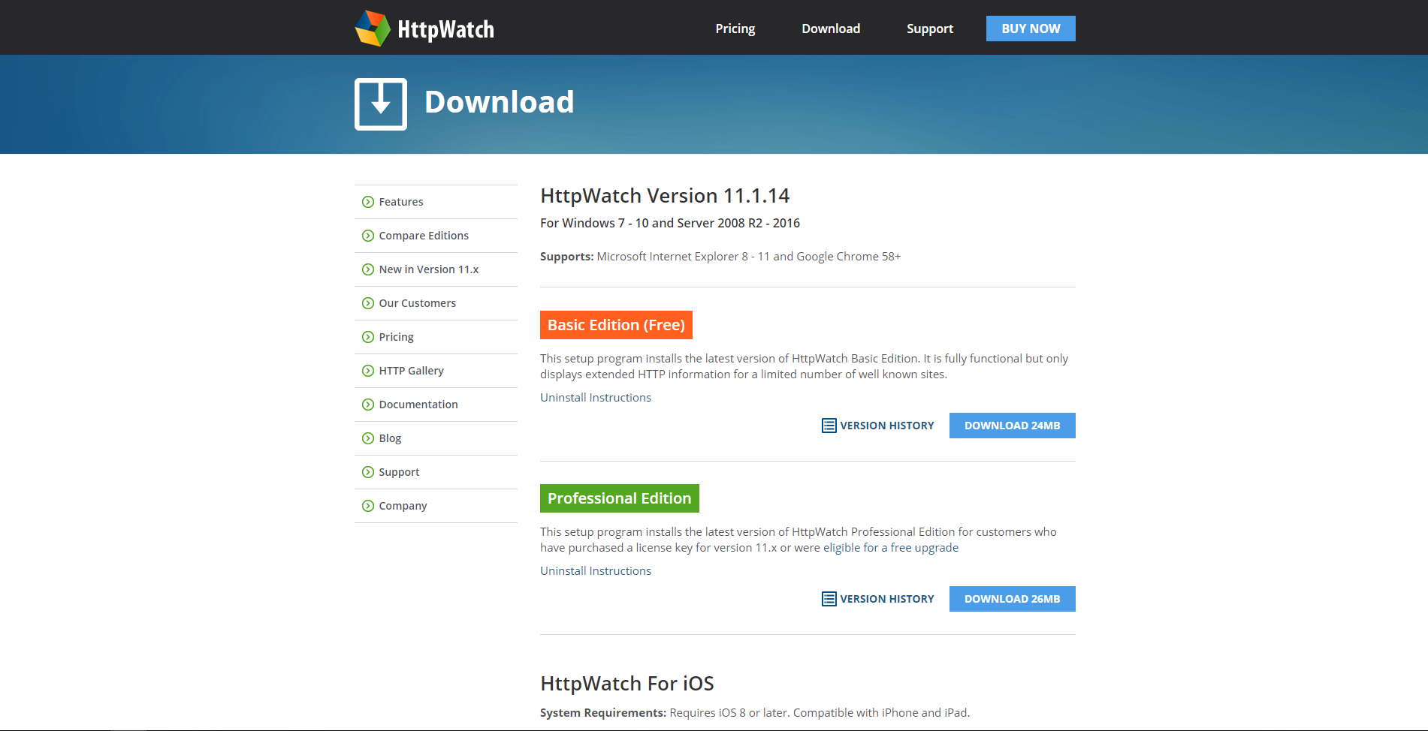Open the sidebar Support link
This screenshot has height=731, width=1428.
[399, 472]
